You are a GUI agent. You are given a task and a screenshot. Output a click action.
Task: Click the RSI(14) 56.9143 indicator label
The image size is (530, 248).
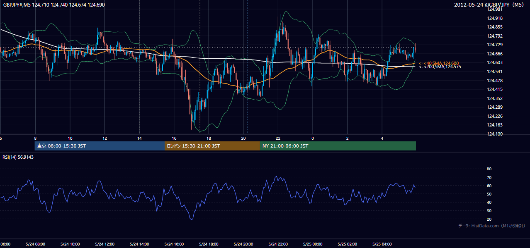click(18, 157)
